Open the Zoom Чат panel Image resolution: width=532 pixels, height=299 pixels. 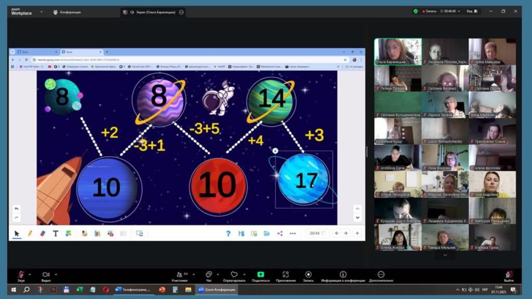[208, 275]
